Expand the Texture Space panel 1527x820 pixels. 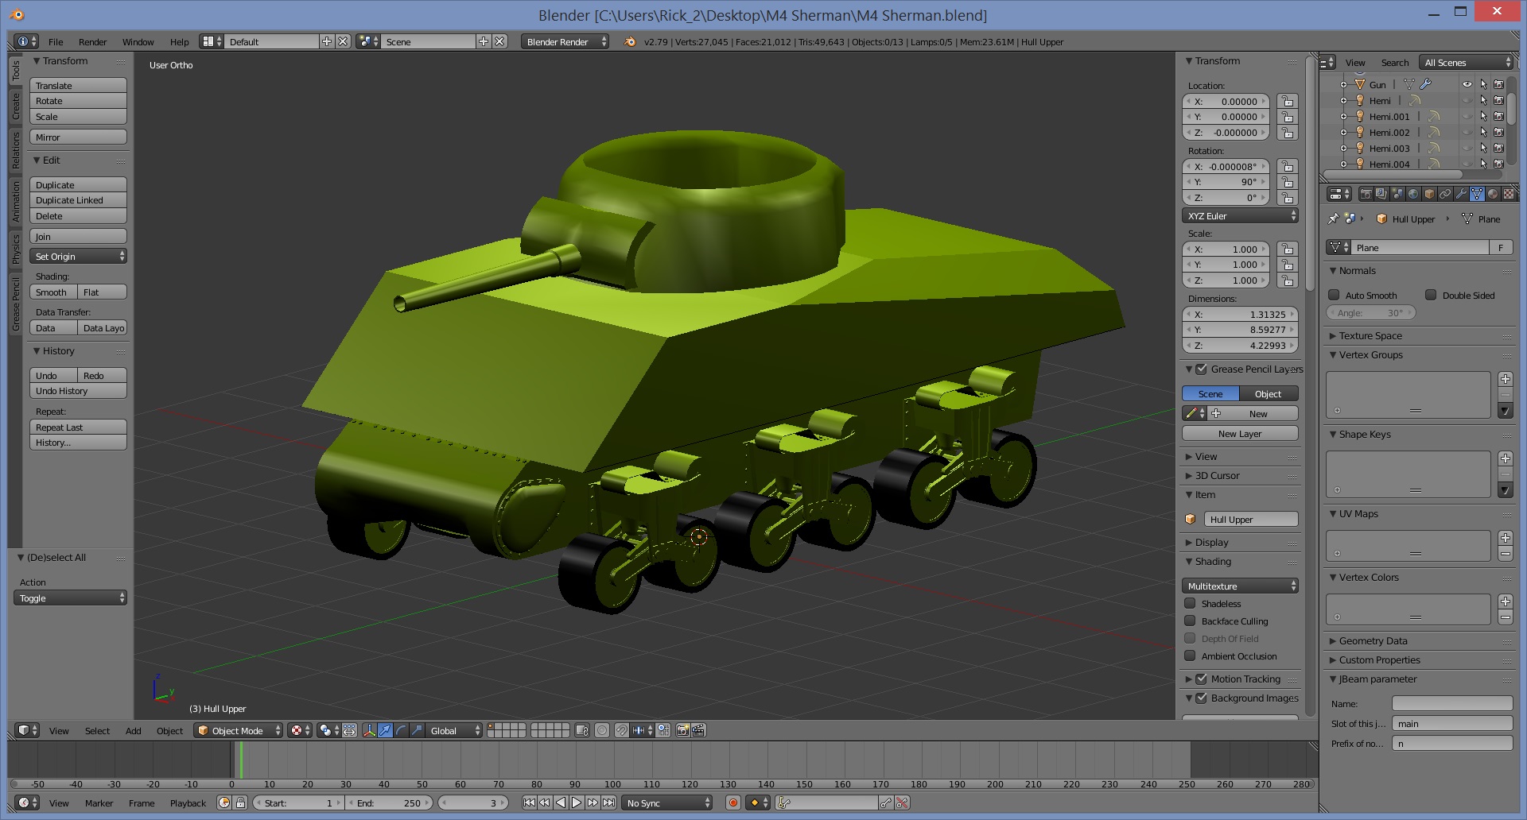click(x=1370, y=335)
